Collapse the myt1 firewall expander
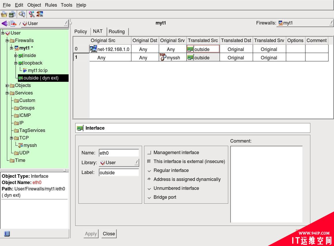Image resolution: width=334 pixels, height=246 pixels. pos(12,48)
